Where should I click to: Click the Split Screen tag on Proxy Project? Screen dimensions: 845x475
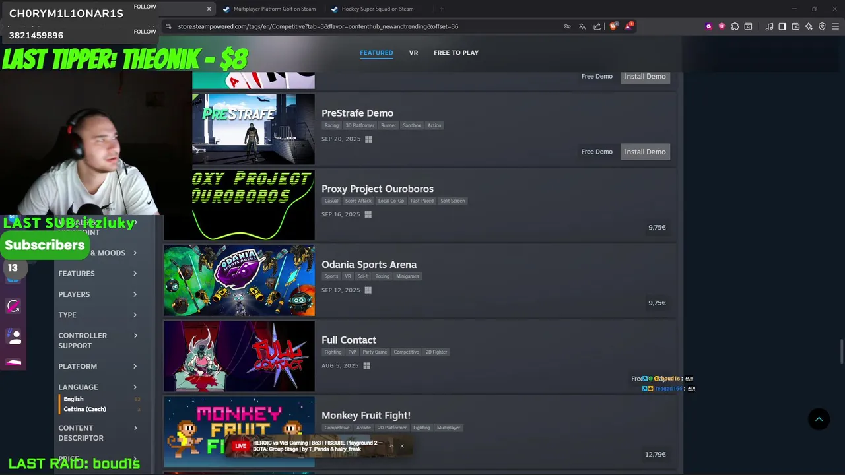453,201
